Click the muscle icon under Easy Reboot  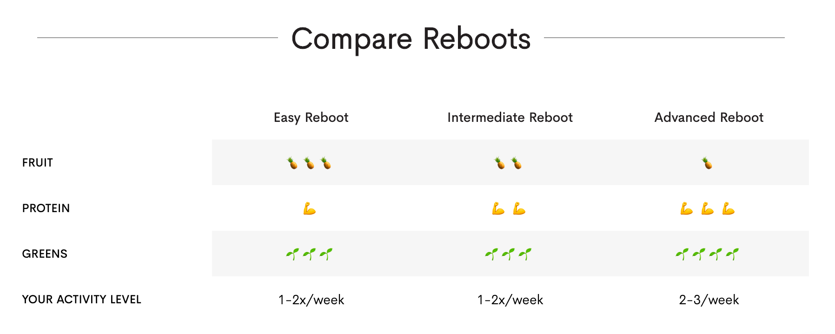pos(310,208)
